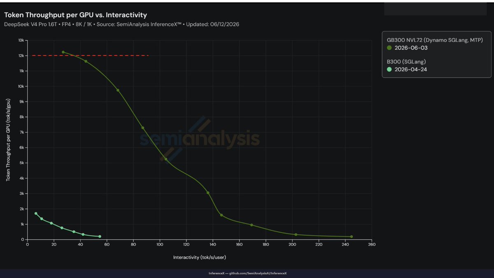
Task: Click the first B300 data point near 1.7k throughput
Action: (36, 214)
